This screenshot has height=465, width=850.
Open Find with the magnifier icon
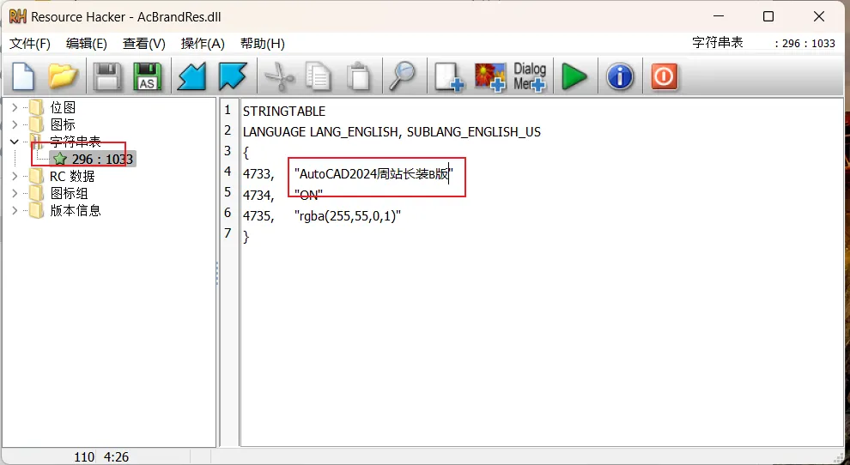[x=402, y=76]
